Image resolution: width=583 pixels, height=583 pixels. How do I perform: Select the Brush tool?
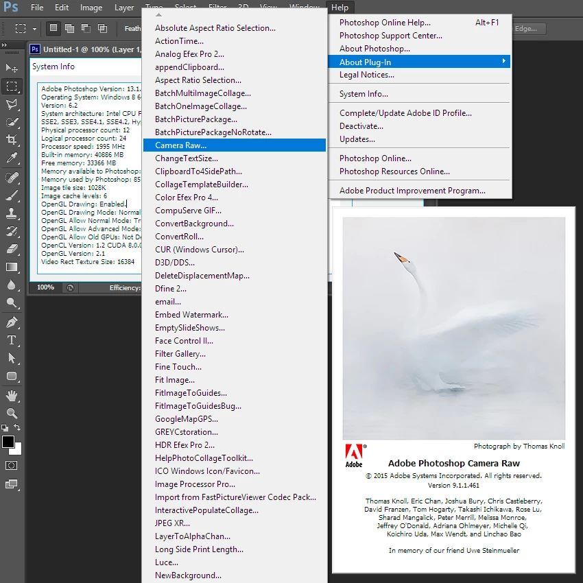pos(12,195)
